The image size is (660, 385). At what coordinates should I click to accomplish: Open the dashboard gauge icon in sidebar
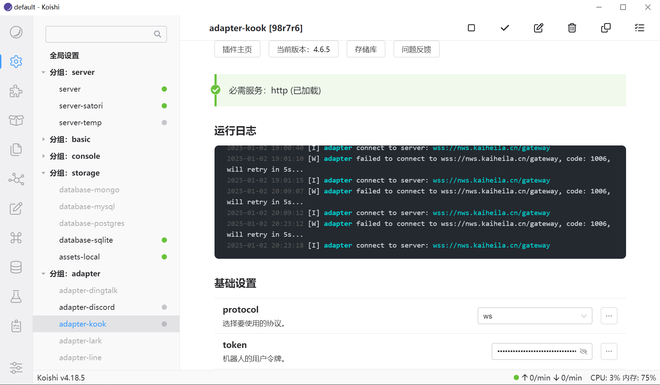click(16, 32)
